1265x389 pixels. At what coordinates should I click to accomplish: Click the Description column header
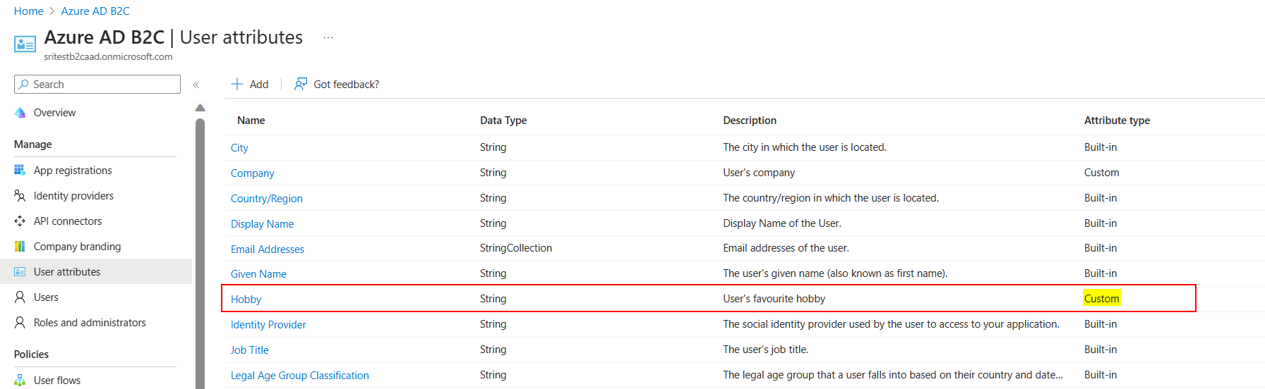click(750, 121)
